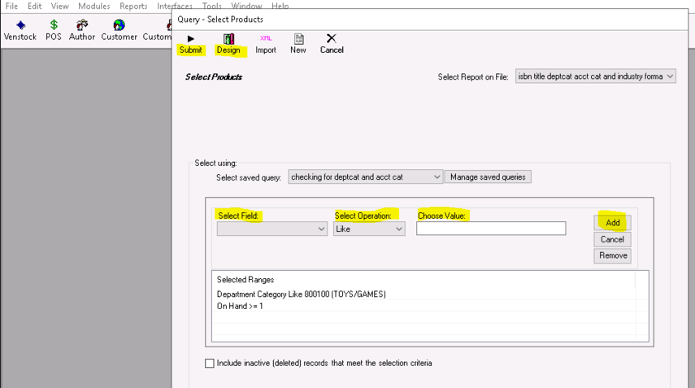Open the Customer globe icon

[119, 25]
